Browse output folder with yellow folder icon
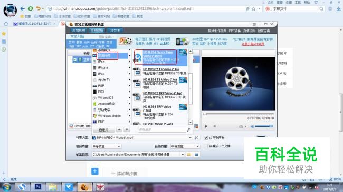The width and height of the screenshot is (343, 192). pos(189,155)
